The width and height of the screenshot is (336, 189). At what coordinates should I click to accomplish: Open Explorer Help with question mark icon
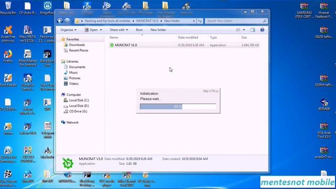pyautogui.click(x=262, y=30)
